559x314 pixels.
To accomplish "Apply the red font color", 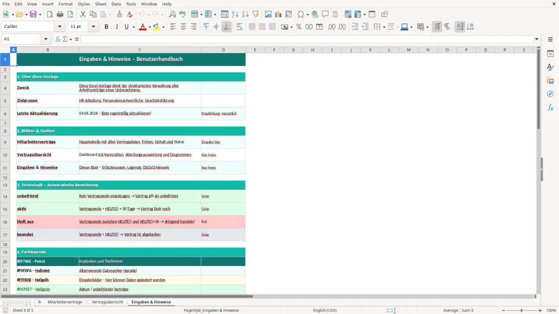I will click(x=143, y=27).
